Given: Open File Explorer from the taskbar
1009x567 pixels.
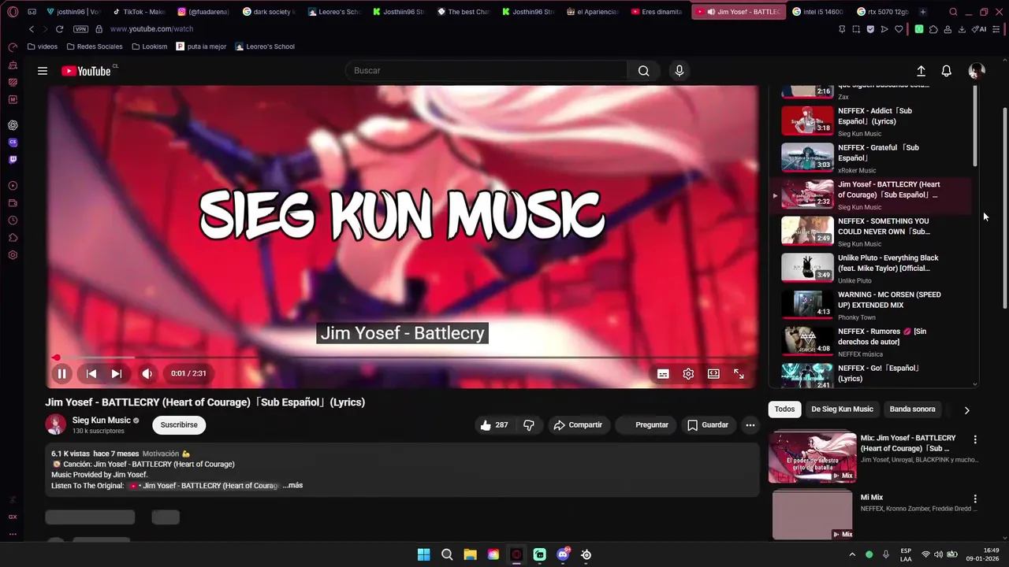Looking at the screenshot, I should click(470, 554).
